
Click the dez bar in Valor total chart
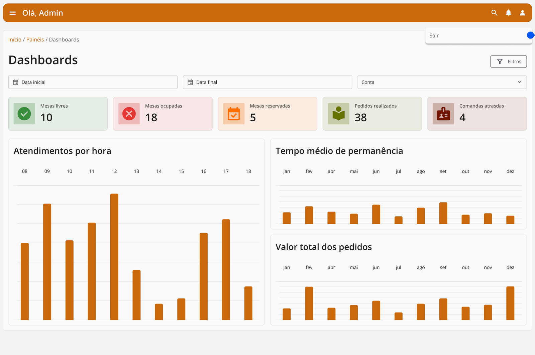(x=510, y=303)
